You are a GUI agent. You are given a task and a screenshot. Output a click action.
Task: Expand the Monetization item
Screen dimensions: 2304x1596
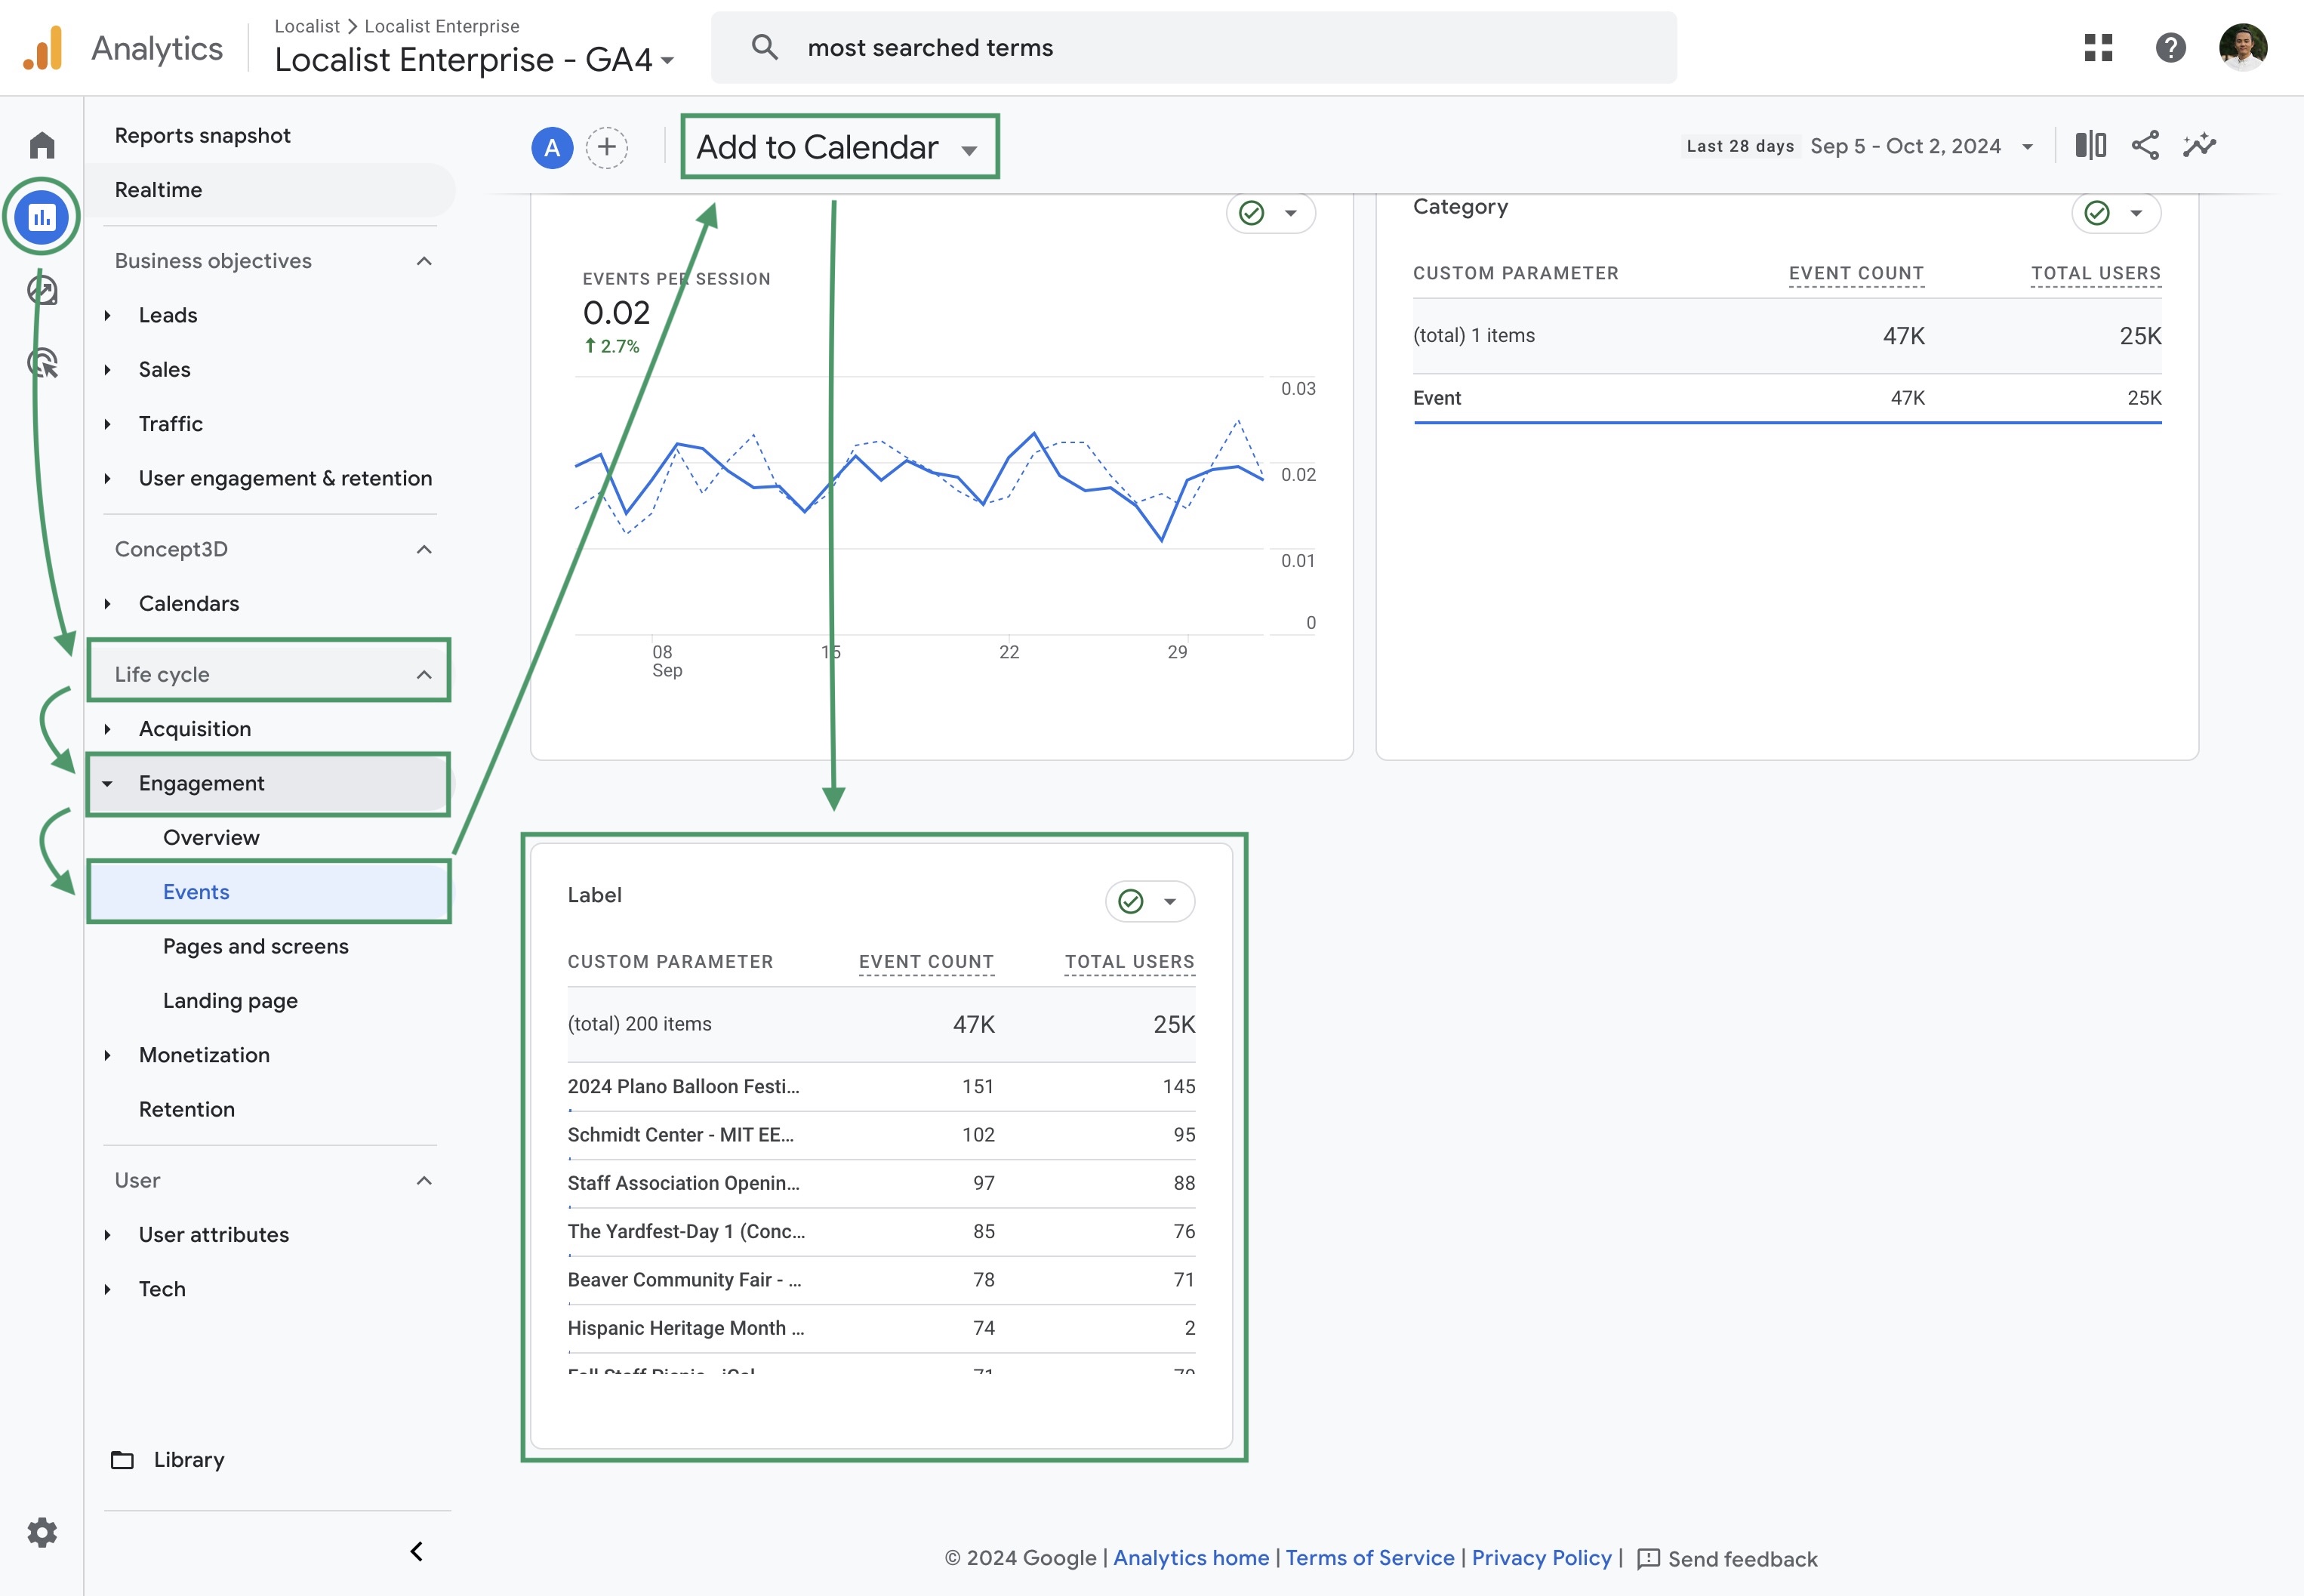[x=107, y=1054]
